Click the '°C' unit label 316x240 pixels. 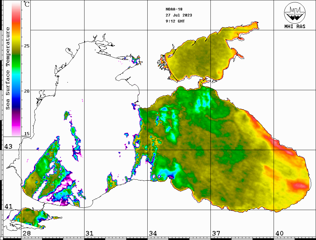[26, 4]
